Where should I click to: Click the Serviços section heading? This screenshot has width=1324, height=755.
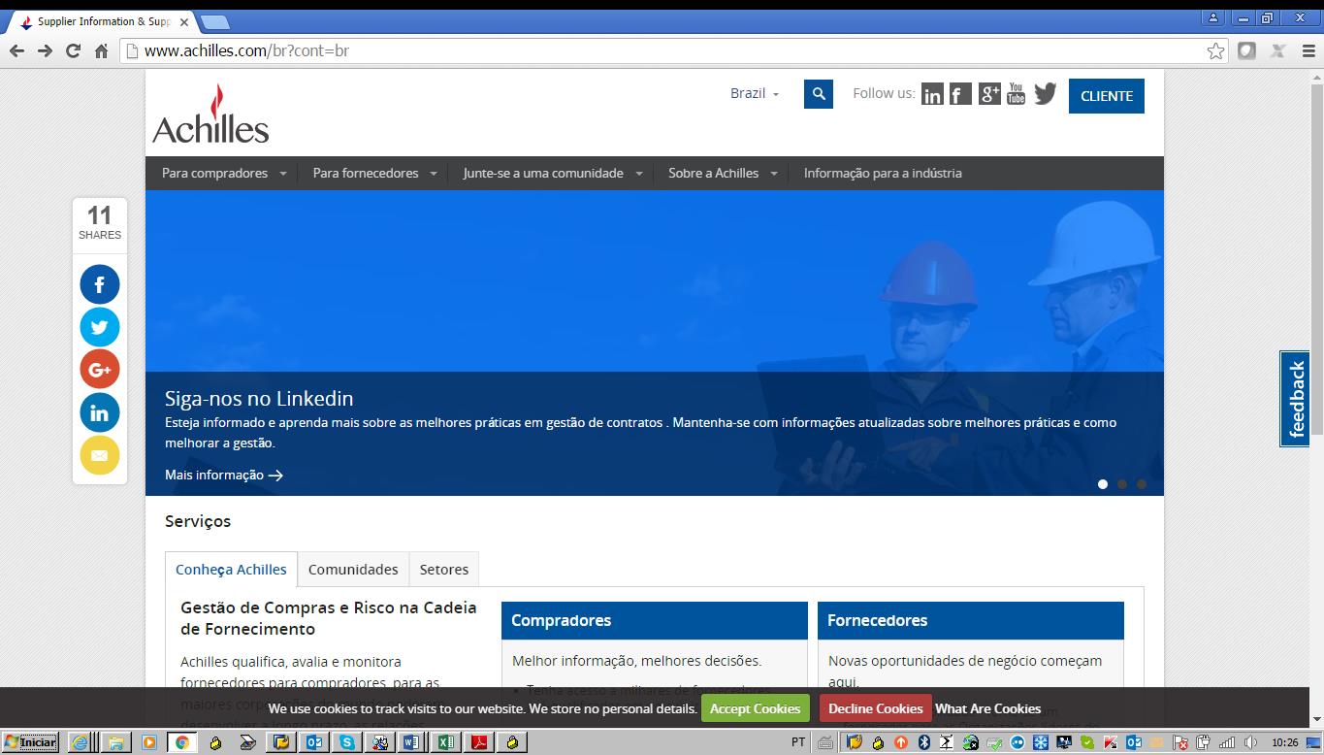[198, 521]
